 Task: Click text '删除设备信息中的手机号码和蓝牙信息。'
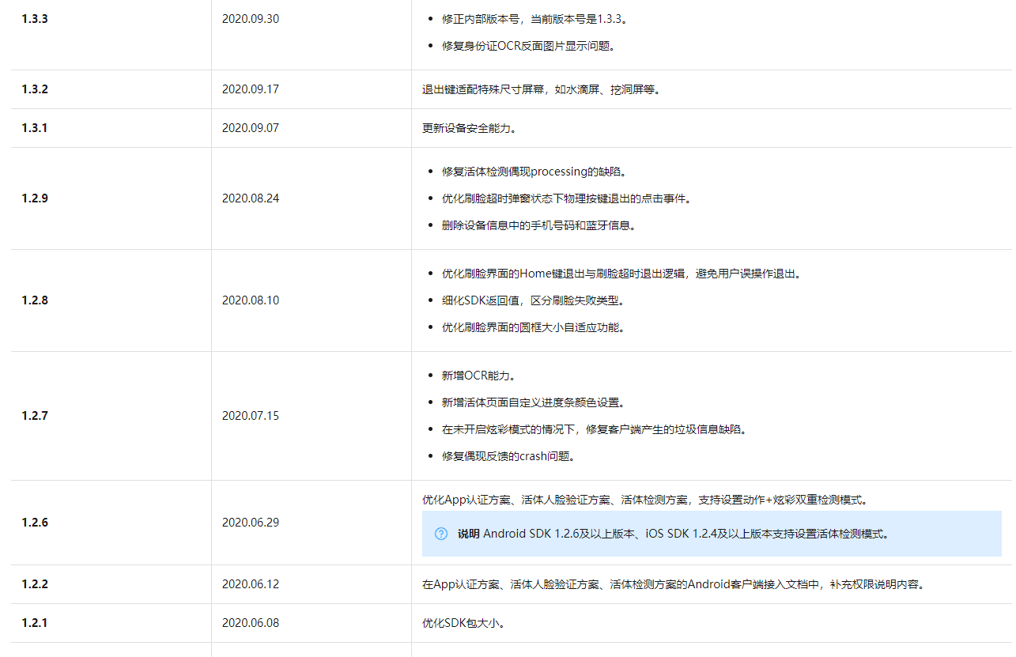539,225
